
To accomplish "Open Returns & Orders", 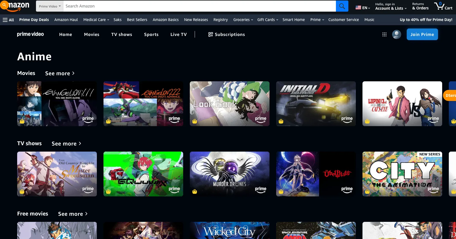I will pyautogui.click(x=420, y=6).
